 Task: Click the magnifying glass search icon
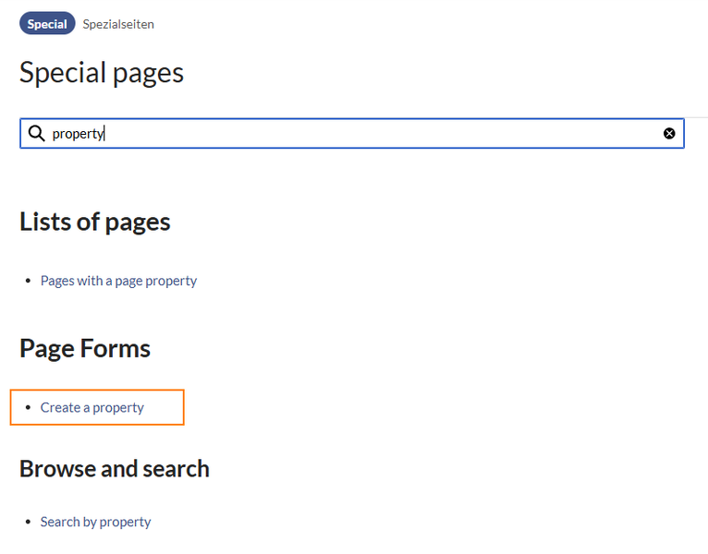(x=37, y=134)
